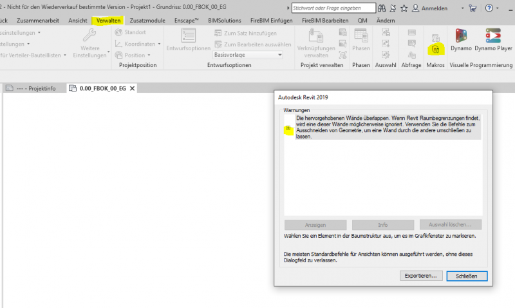This screenshot has width=515, height=308.
Task: Expand the warning tree entry
Action: coord(288,130)
